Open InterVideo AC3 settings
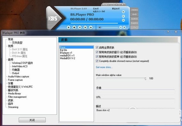 (20, 67)
